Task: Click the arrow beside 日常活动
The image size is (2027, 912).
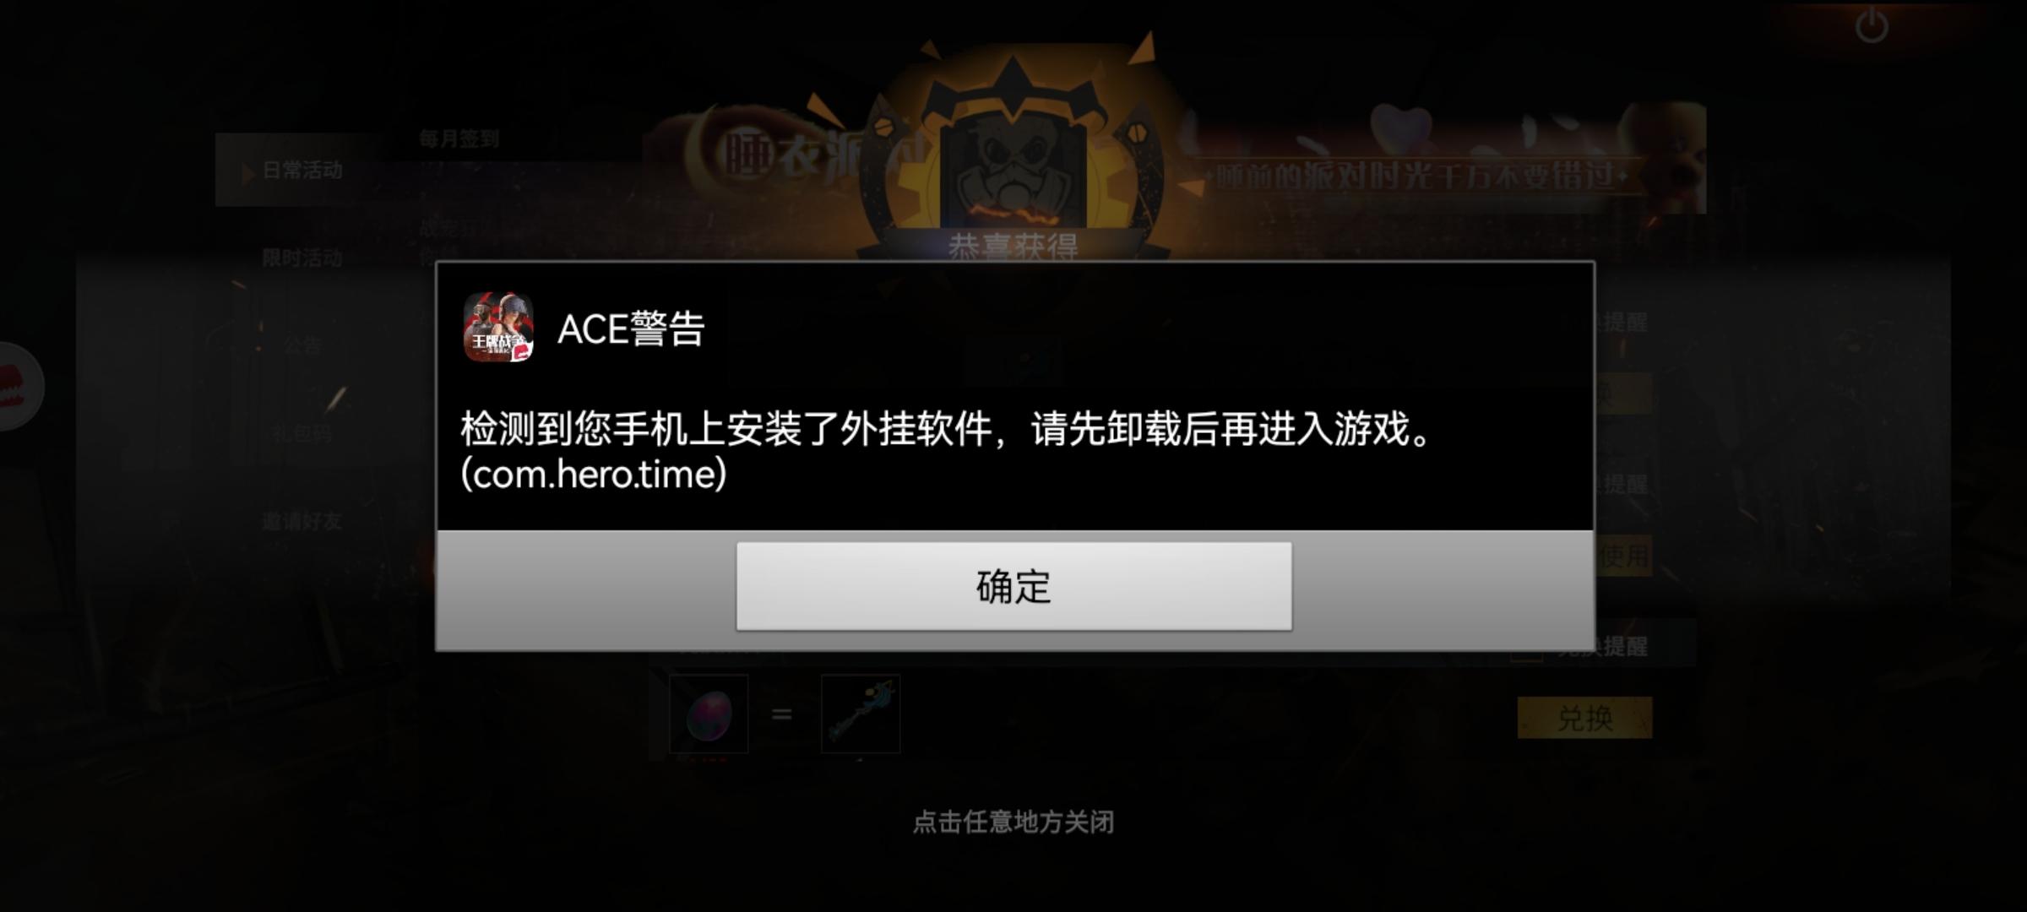Action: (248, 173)
